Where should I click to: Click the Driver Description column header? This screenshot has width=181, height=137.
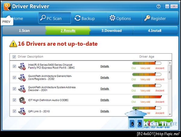[30, 56]
